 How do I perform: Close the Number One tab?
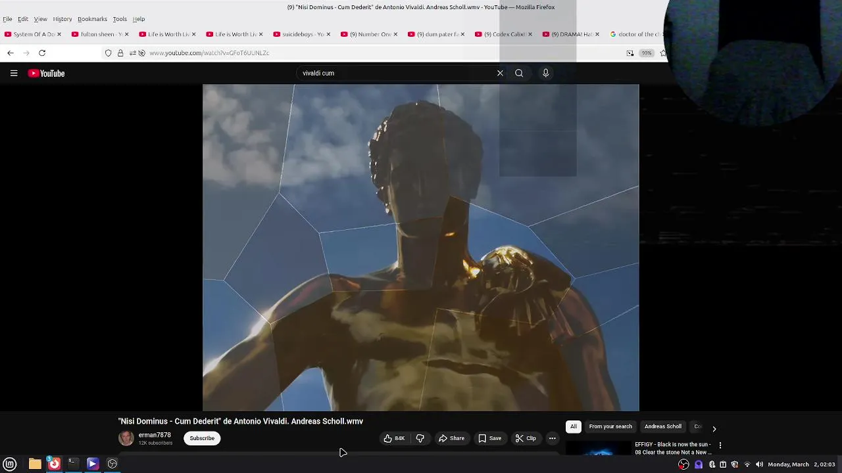click(x=395, y=34)
